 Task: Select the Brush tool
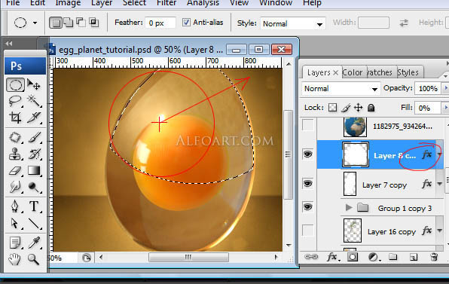pyautogui.click(x=34, y=137)
